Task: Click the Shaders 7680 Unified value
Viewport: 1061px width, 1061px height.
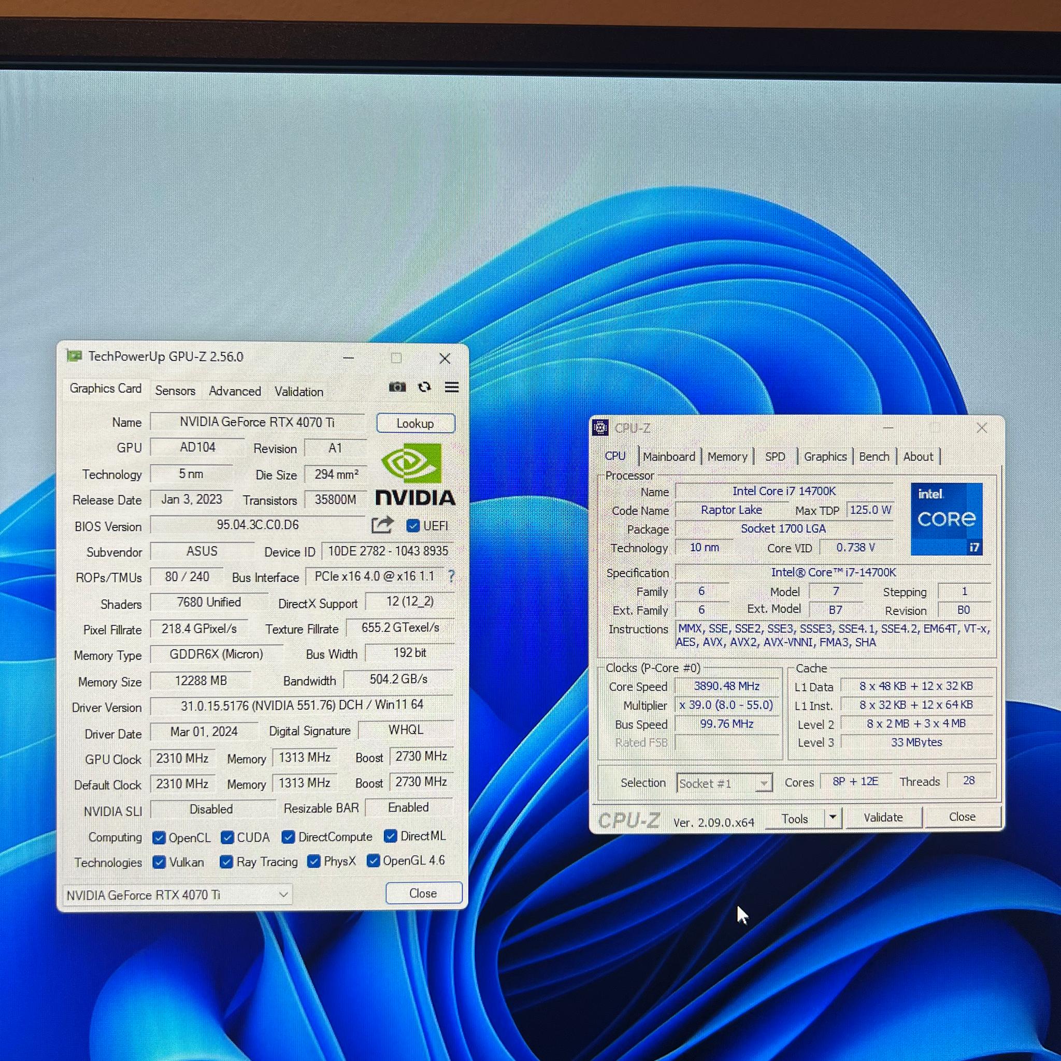Action: pos(209,603)
